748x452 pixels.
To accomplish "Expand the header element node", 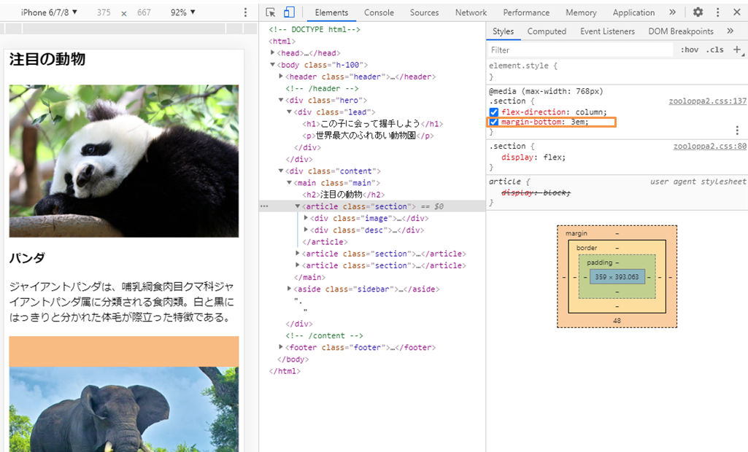I will (x=281, y=77).
